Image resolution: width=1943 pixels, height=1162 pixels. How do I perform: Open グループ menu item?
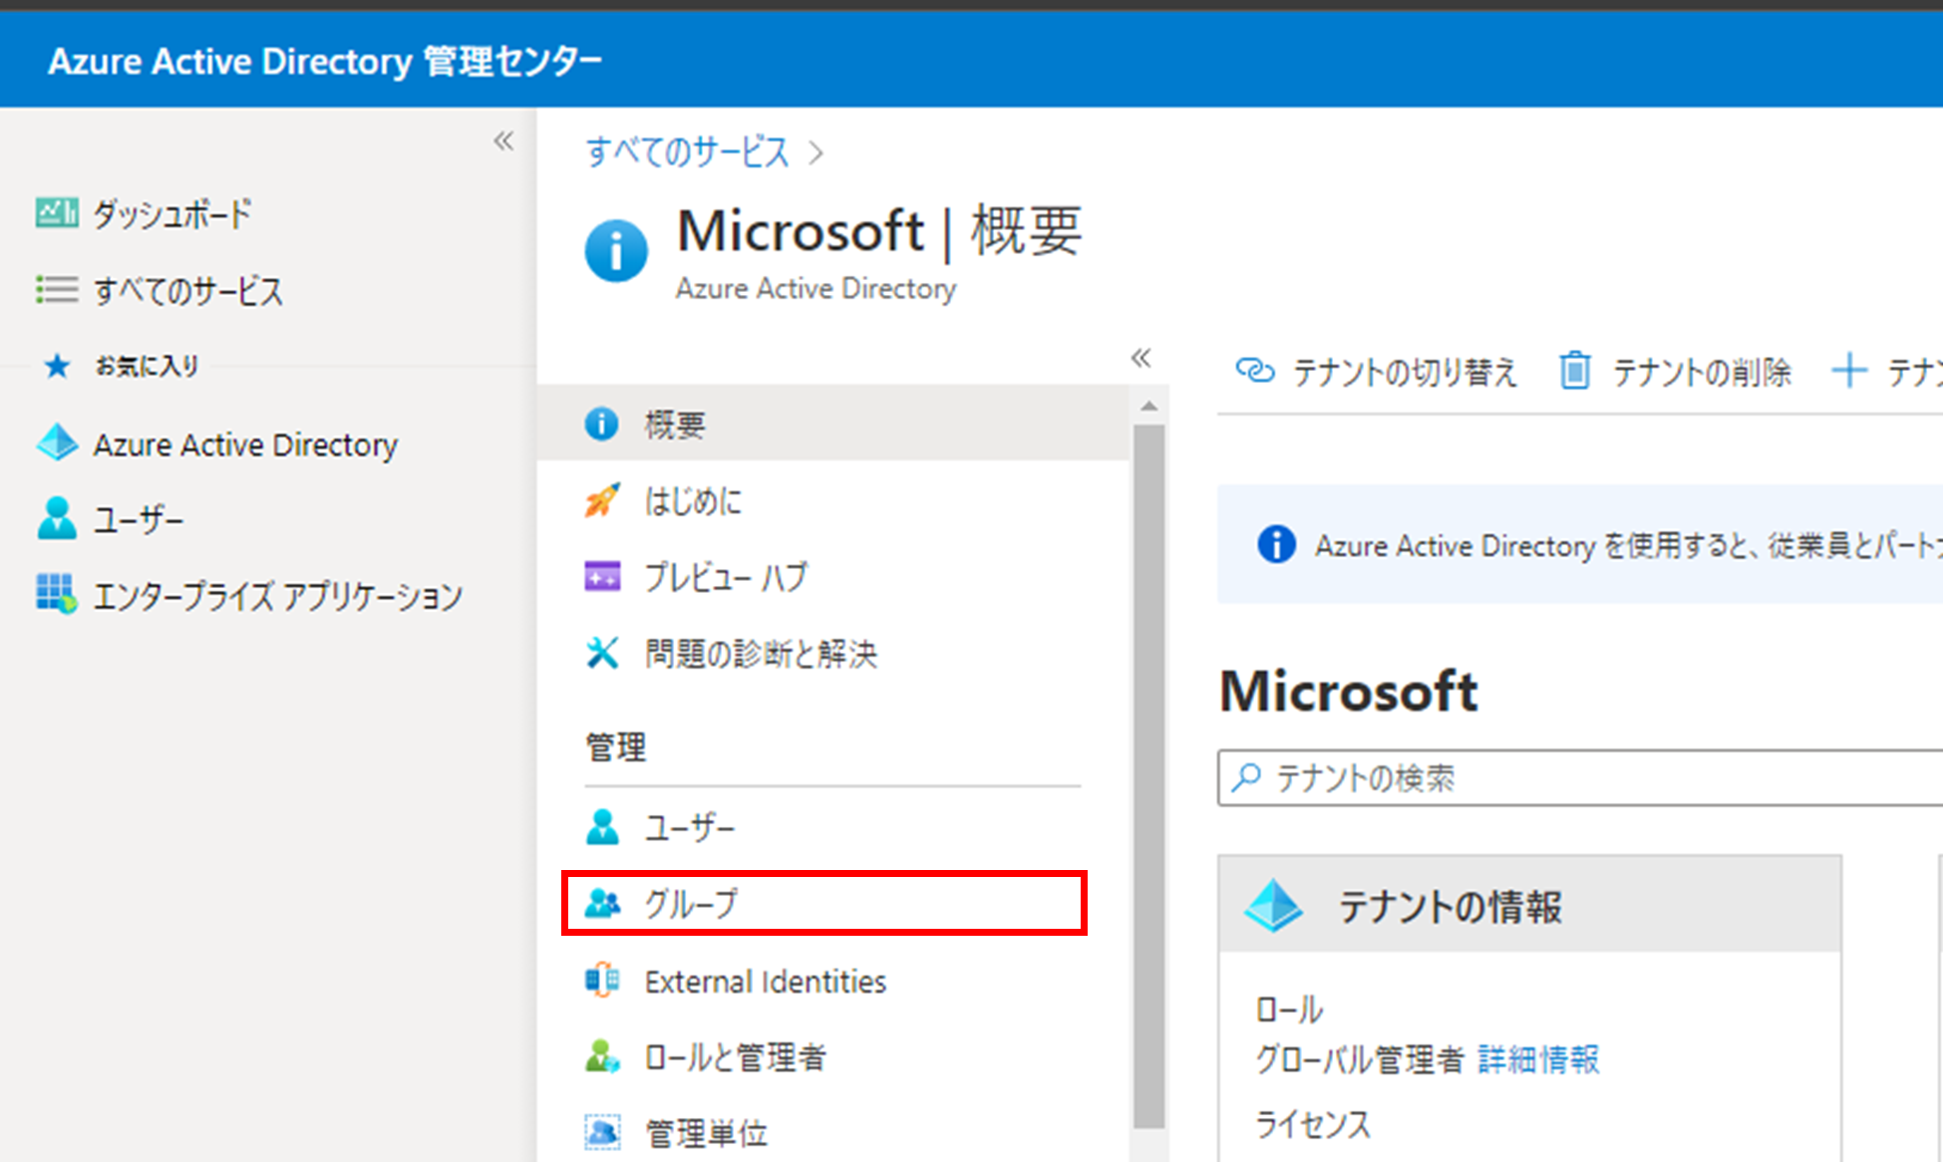click(824, 903)
